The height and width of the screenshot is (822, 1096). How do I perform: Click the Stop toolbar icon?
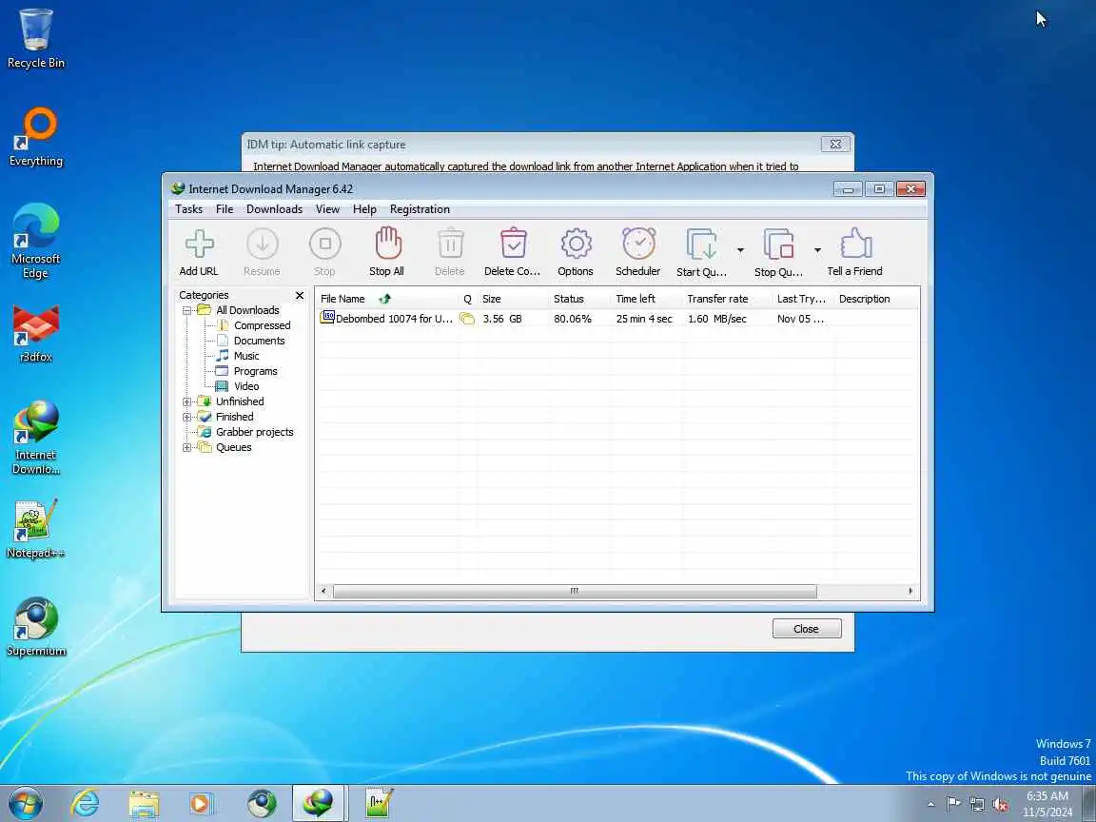325,244
